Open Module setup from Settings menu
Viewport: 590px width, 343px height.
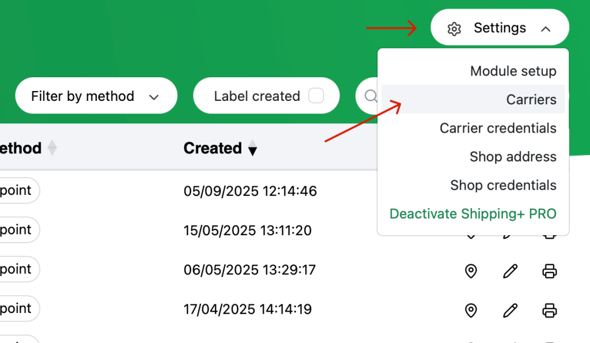click(x=513, y=71)
